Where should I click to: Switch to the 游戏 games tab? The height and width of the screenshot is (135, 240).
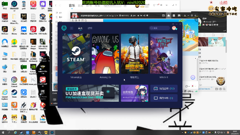click(90, 28)
